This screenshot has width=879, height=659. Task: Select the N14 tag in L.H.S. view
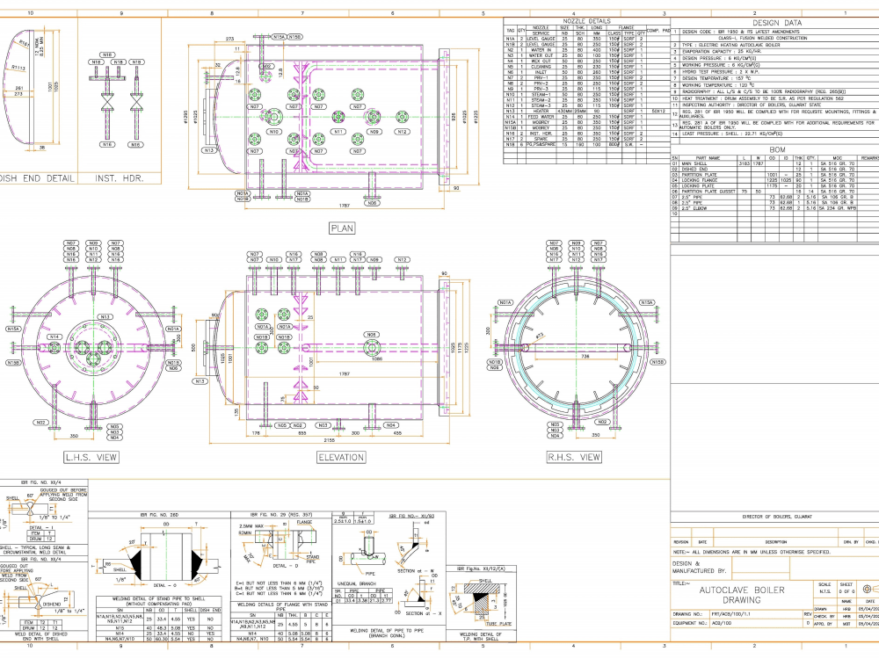[54, 337]
